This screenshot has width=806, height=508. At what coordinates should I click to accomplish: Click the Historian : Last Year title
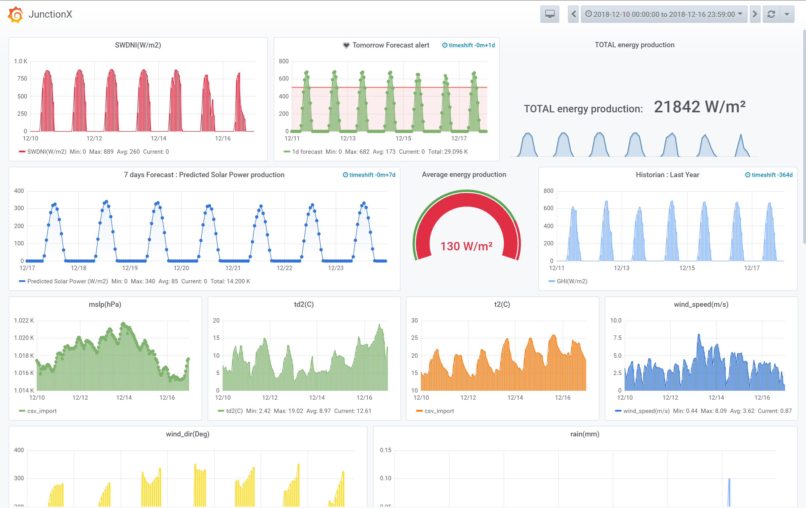point(667,175)
